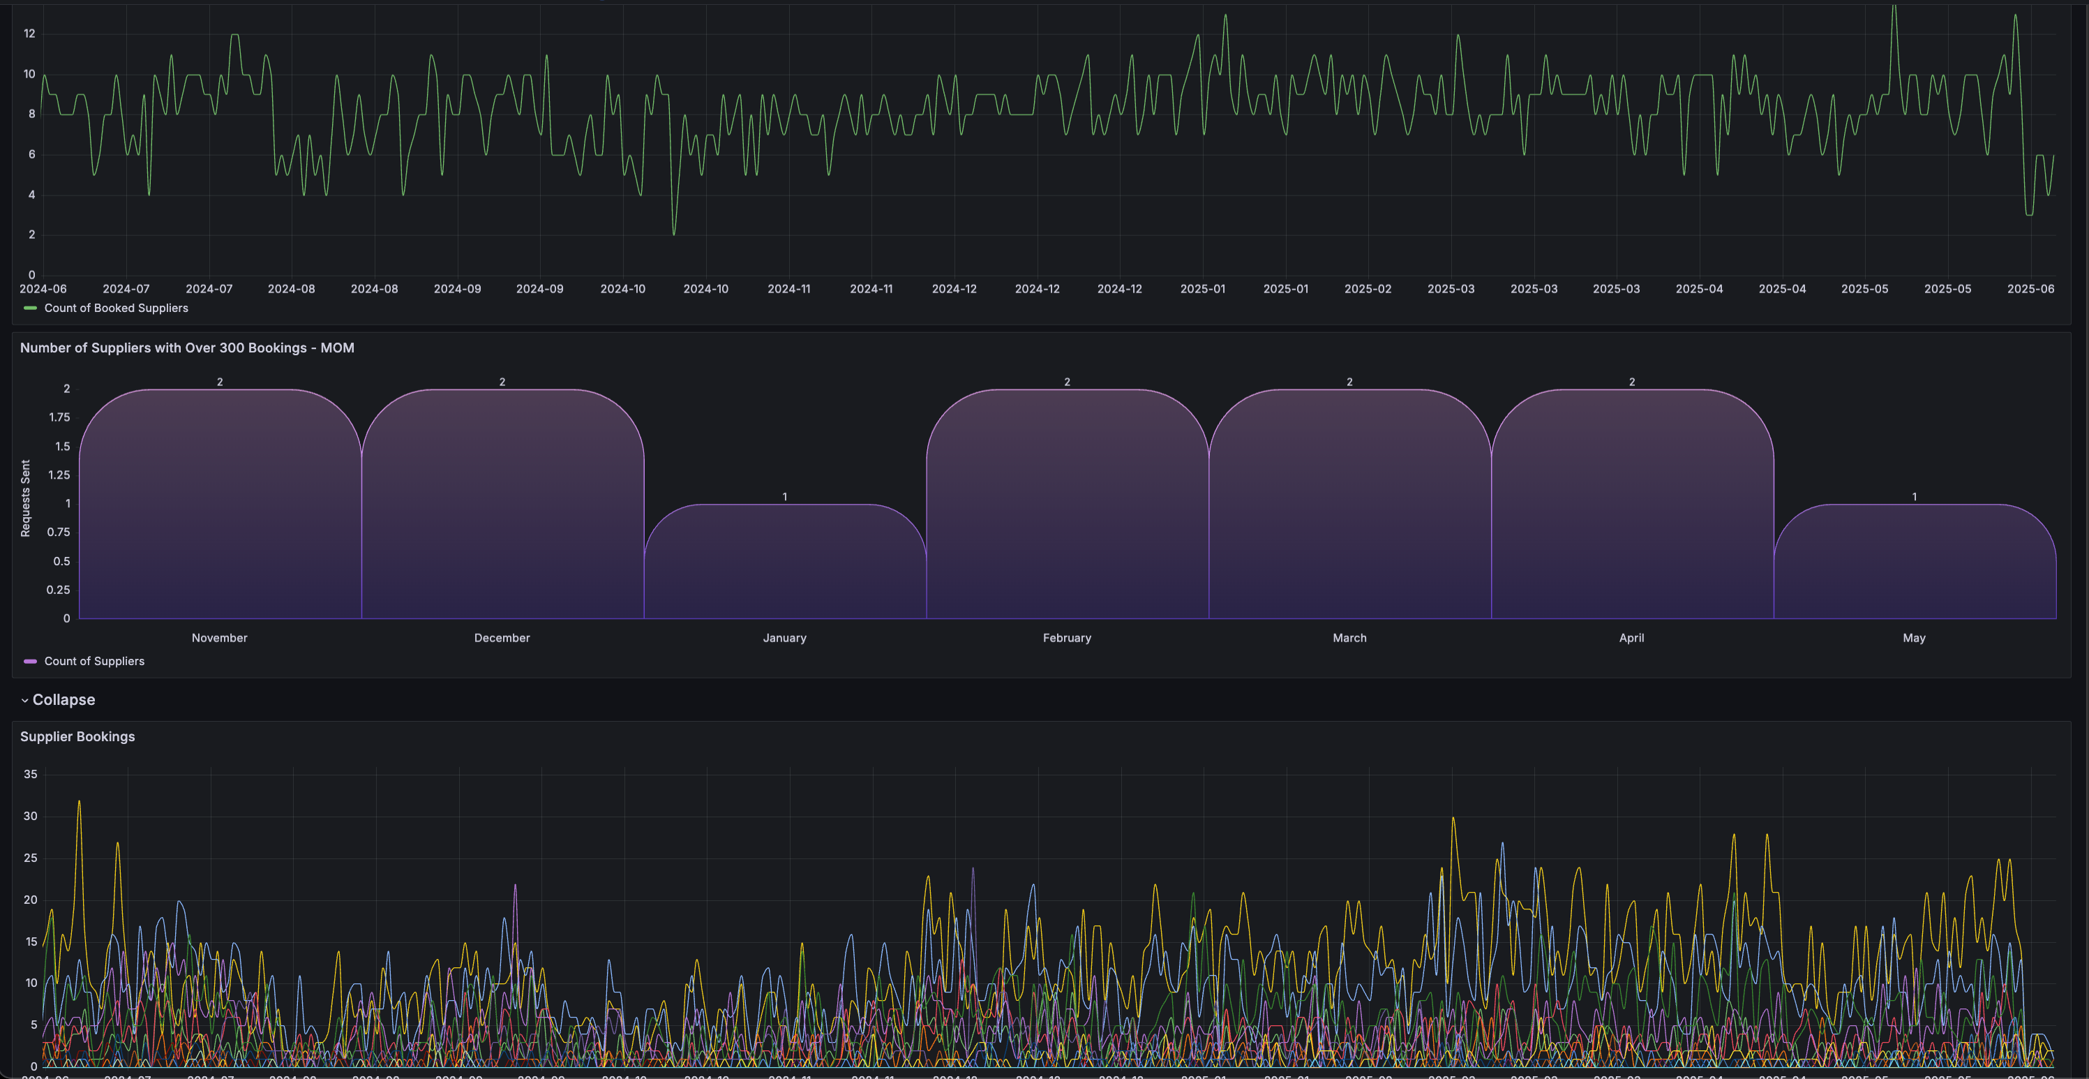Click the value 2 above the November bar

click(220, 381)
